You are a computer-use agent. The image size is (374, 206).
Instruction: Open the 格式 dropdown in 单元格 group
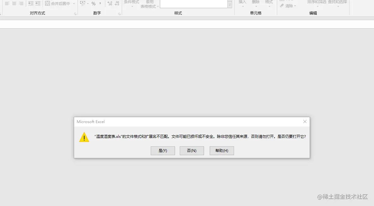click(269, 4)
